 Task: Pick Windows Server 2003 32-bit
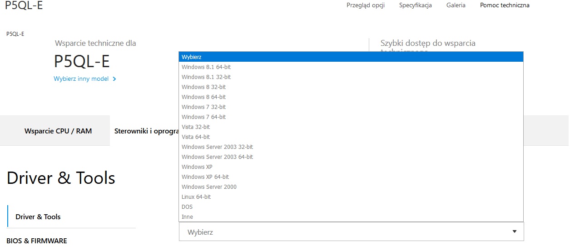point(351,147)
